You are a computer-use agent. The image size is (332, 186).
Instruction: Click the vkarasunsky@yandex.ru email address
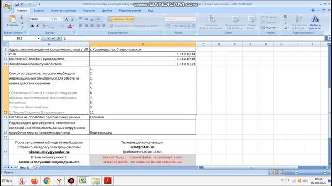(x=49, y=152)
